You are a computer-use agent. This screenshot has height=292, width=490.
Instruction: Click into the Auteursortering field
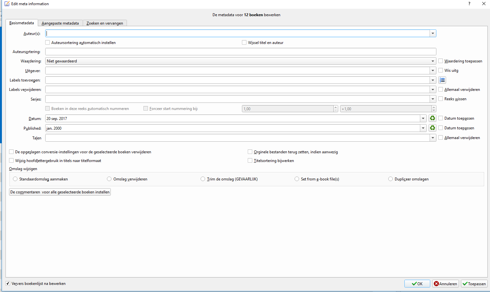(241, 52)
